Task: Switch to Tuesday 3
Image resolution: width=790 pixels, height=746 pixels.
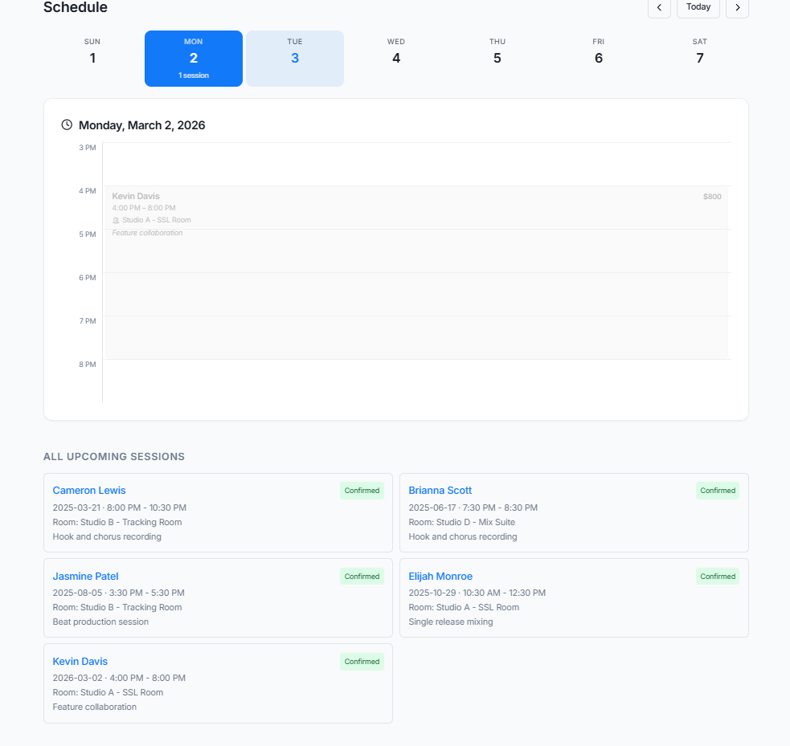Action: click(x=295, y=59)
